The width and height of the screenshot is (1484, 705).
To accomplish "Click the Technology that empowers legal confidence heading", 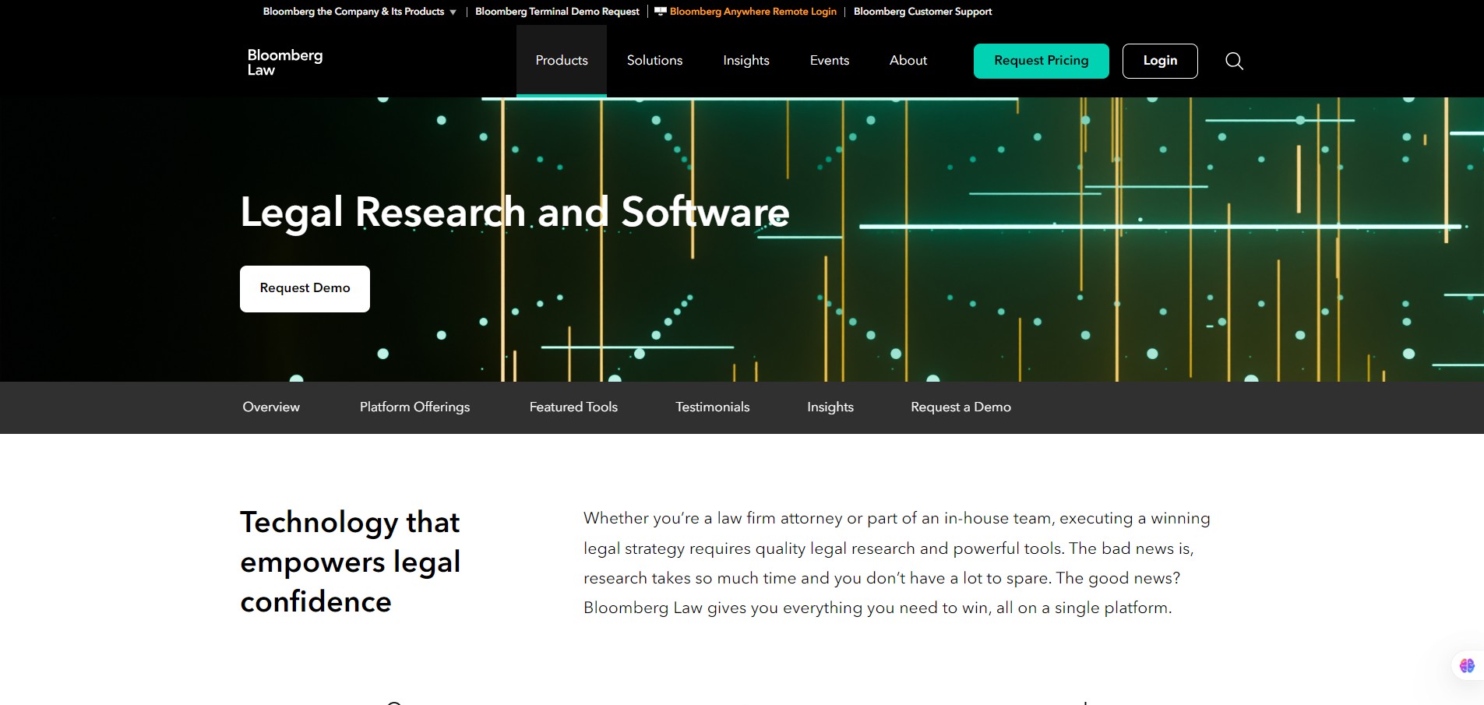I will point(351,562).
